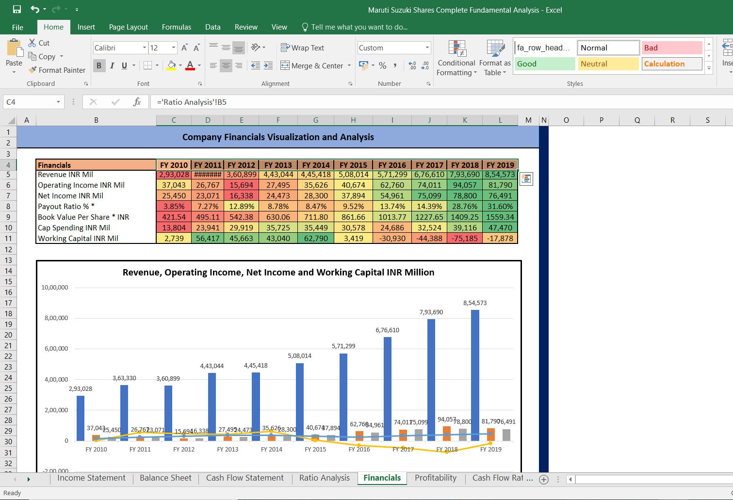Viewport: 733px width, 500px height.
Task: Toggle Italic formatting
Action: click(112, 65)
